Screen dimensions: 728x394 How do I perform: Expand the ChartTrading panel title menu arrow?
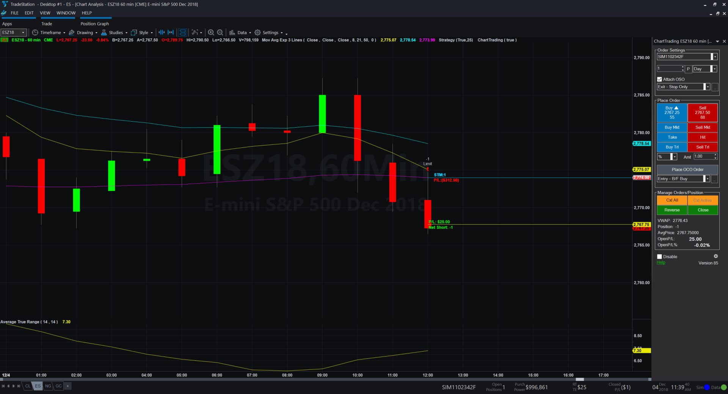[x=717, y=41]
